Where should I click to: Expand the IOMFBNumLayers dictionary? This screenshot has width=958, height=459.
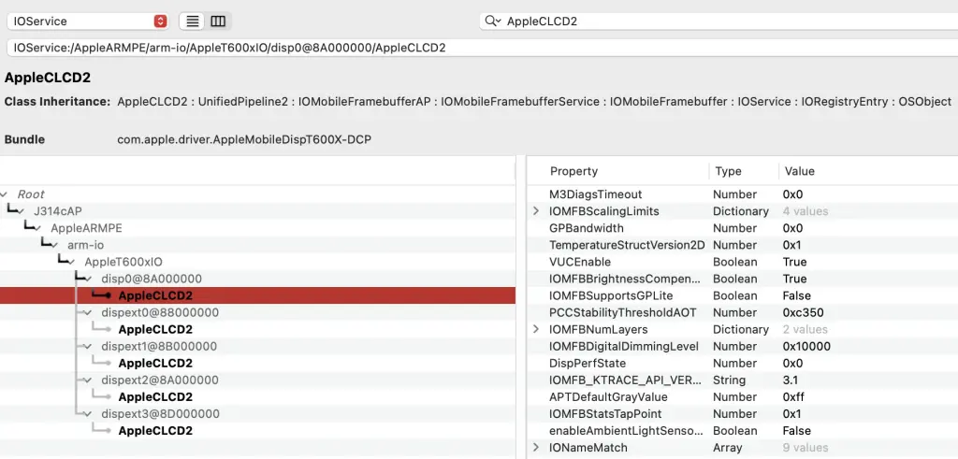[536, 330]
